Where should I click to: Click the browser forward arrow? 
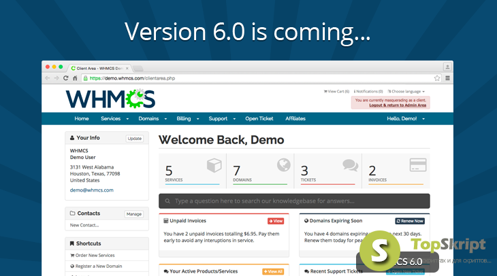point(57,78)
